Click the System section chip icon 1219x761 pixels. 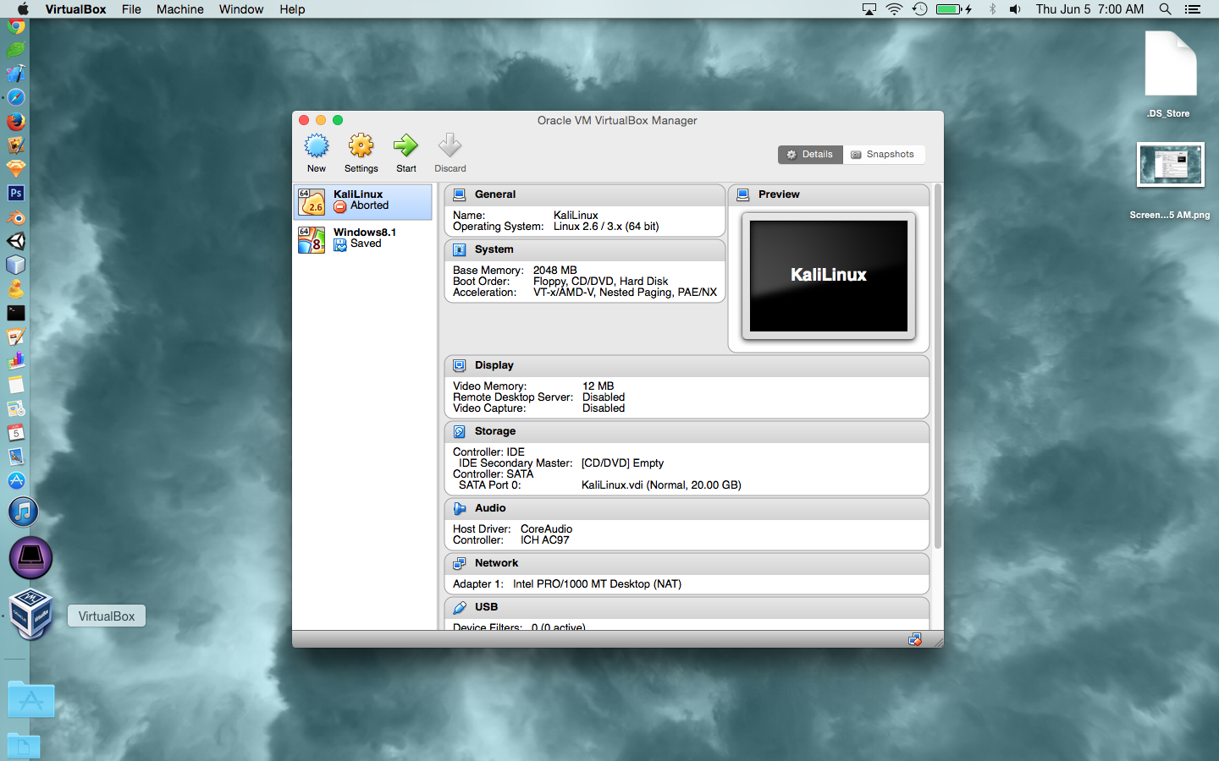pyautogui.click(x=460, y=249)
